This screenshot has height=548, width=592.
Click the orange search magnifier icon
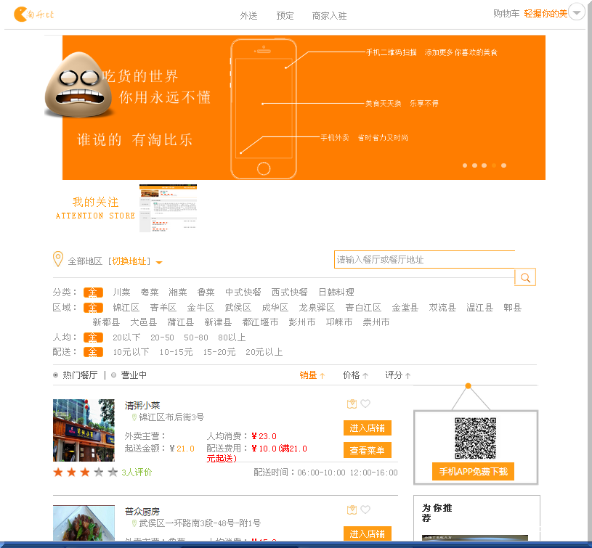(524, 277)
